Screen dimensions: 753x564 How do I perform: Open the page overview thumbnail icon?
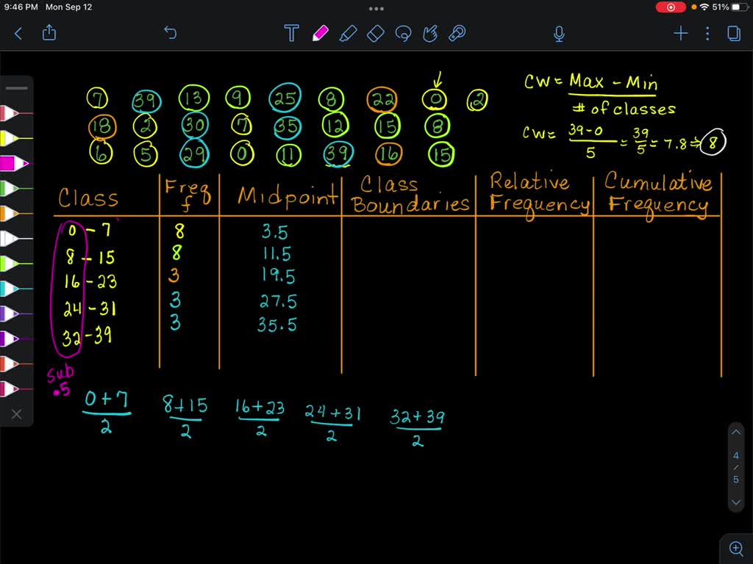coord(735,33)
